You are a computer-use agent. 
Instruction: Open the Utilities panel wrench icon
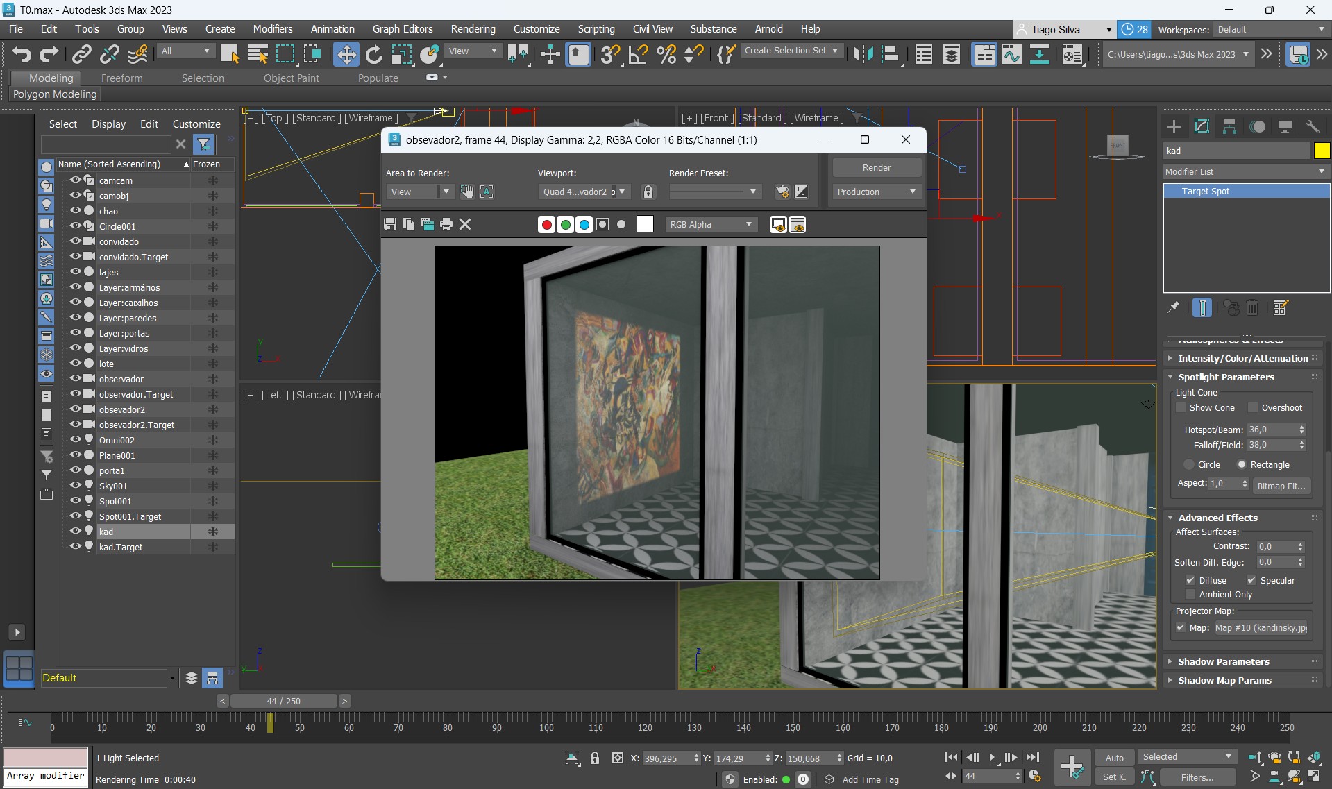point(1312,126)
